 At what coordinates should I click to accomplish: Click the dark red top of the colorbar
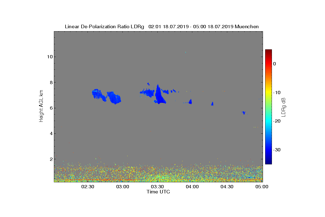coord(268,52)
